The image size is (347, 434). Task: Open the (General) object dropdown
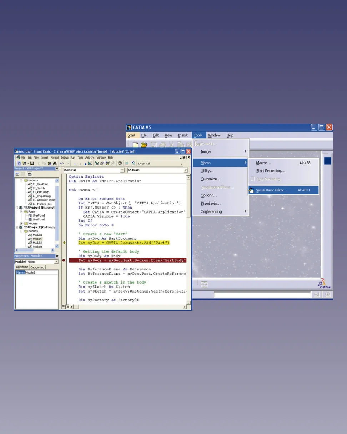click(x=122, y=170)
